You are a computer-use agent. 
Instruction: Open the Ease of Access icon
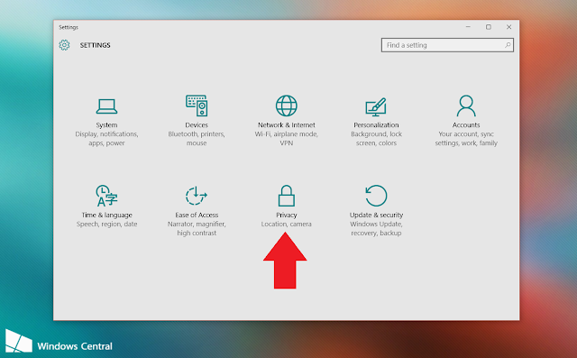coord(197,196)
